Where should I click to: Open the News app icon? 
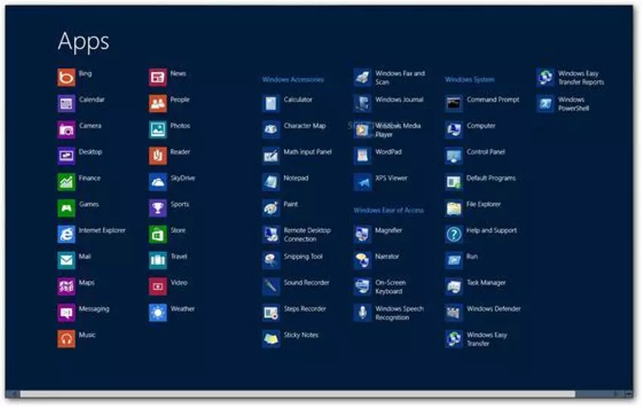tap(158, 77)
